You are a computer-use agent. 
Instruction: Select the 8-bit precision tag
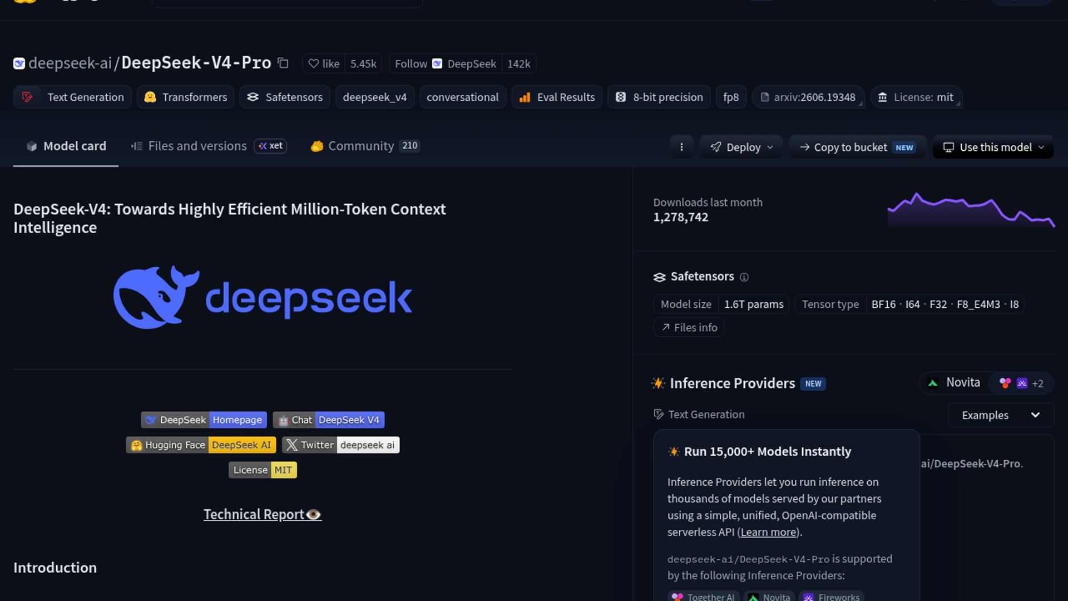[x=659, y=97]
